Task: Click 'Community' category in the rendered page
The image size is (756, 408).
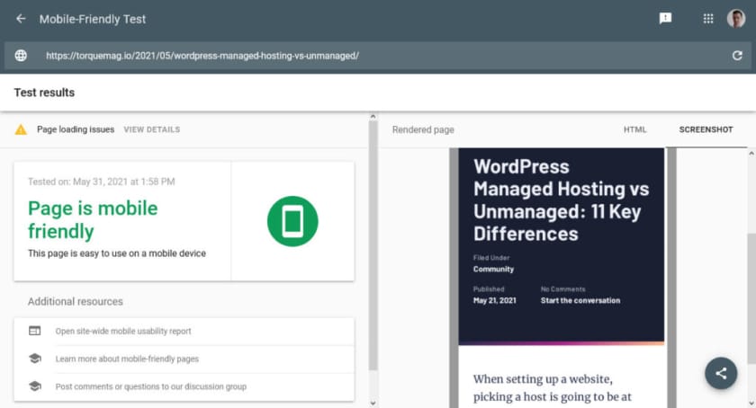Action: pyautogui.click(x=493, y=270)
